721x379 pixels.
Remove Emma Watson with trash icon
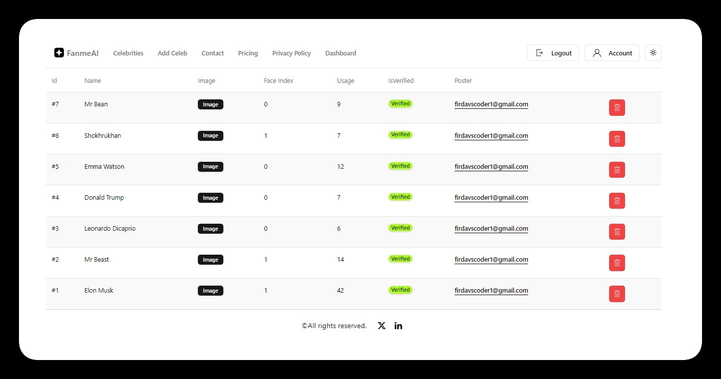617,169
